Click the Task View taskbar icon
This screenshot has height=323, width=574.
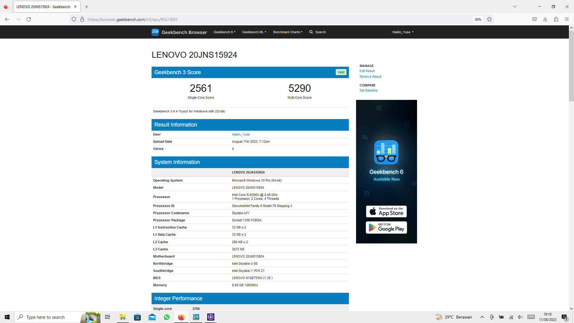coord(108,317)
